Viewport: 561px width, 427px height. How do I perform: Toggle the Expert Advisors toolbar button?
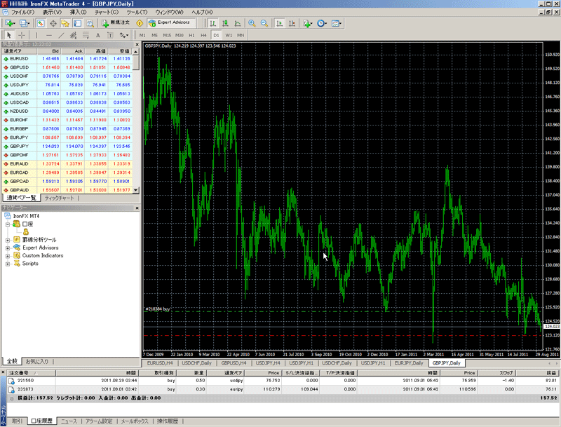171,23
